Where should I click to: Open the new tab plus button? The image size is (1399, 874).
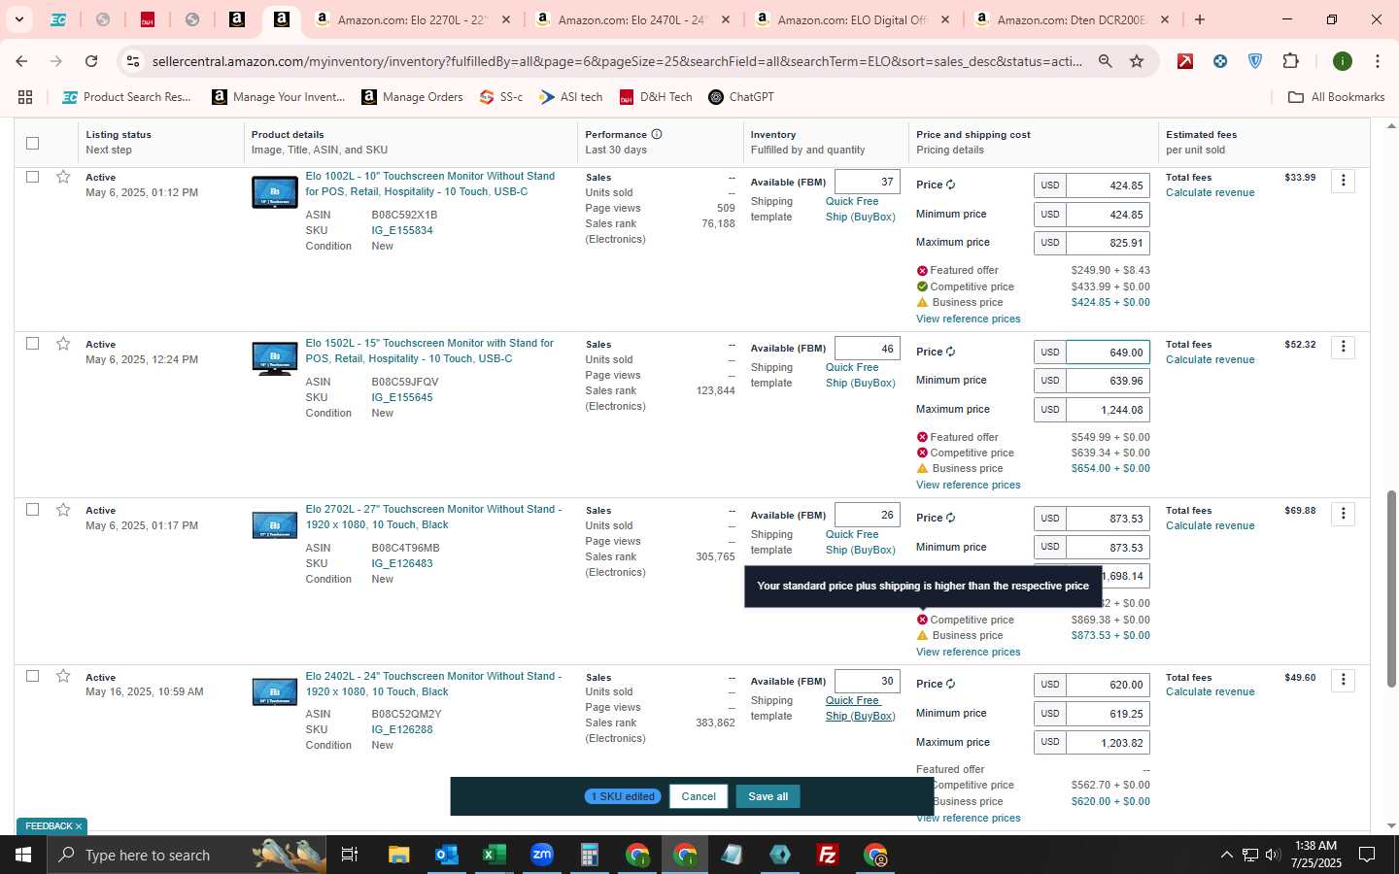click(1200, 19)
